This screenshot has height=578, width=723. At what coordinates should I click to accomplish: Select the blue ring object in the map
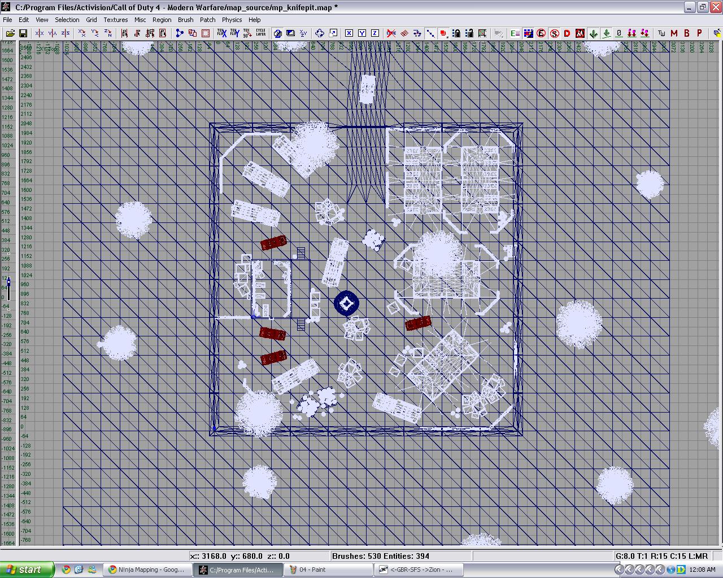pos(346,304)
